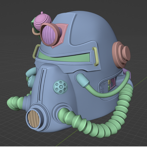Viewport: 147px width, 147px height.
Task: Select the orange striped mouth vent grille
Action: pyautogui.click(x=34, y=119)
